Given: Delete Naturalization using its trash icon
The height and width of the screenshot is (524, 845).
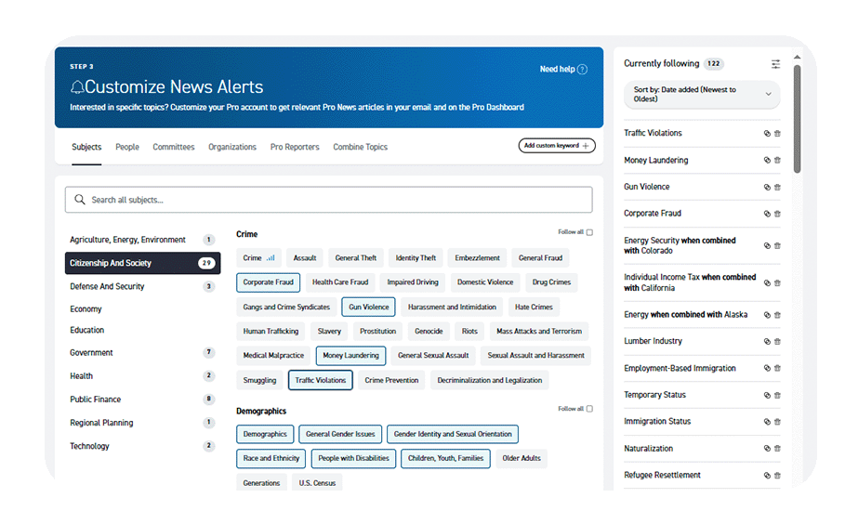Looking at the screenshot, I should tap(777, 448).
